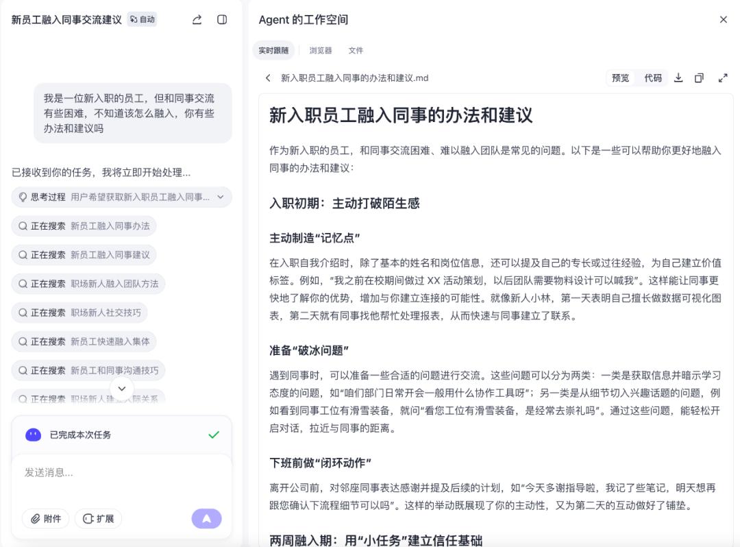Switch to the 浏览器 tab
This screenshot has height=547, width=740.
[x=320, y=51]
